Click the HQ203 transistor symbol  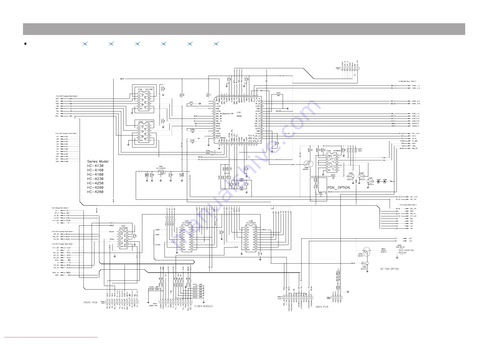(362, 176)
